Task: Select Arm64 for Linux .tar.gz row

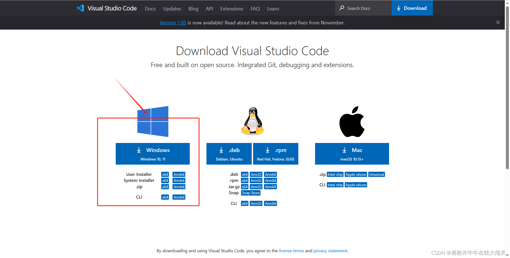Action: [x=271, y=187]
